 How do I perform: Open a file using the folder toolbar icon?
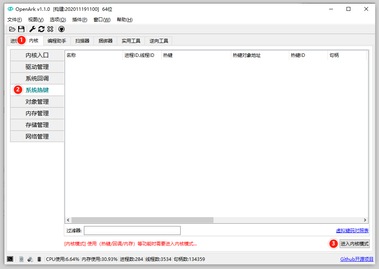pos(12,29)
